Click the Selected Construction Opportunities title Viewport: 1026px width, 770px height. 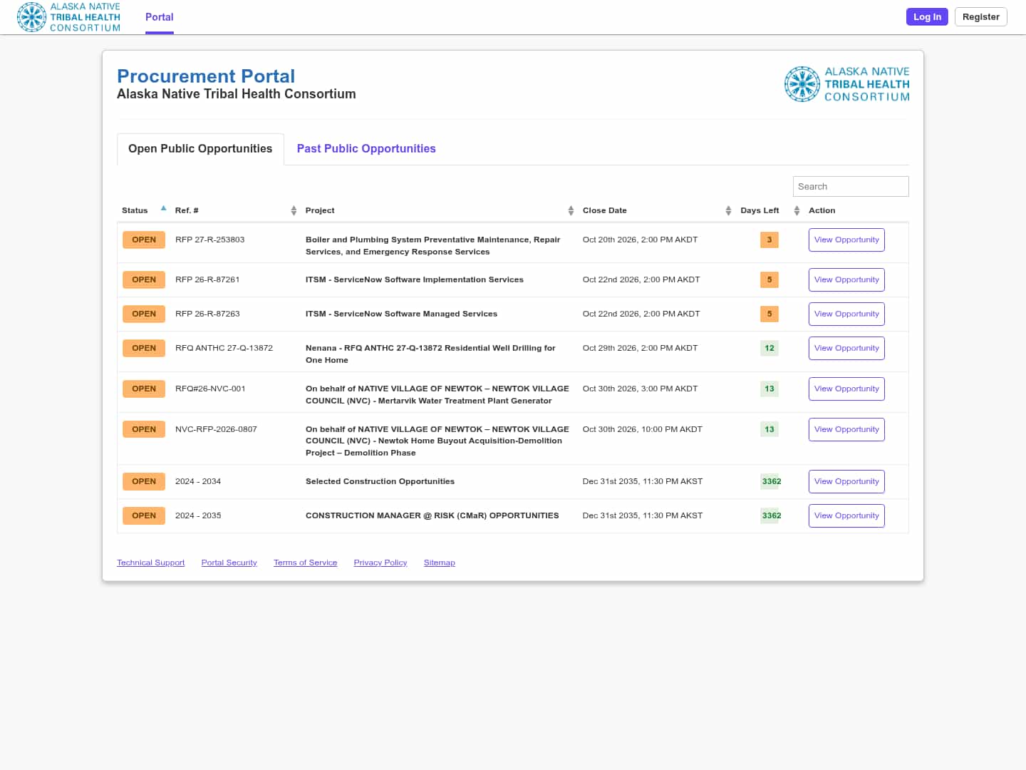[x=380, y=481]
